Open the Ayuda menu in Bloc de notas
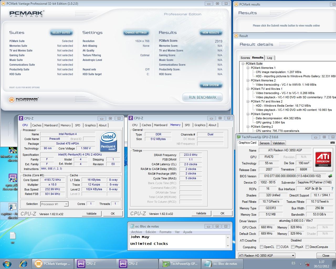The width and height of the screenshot is (336, 269). point(187,232)
